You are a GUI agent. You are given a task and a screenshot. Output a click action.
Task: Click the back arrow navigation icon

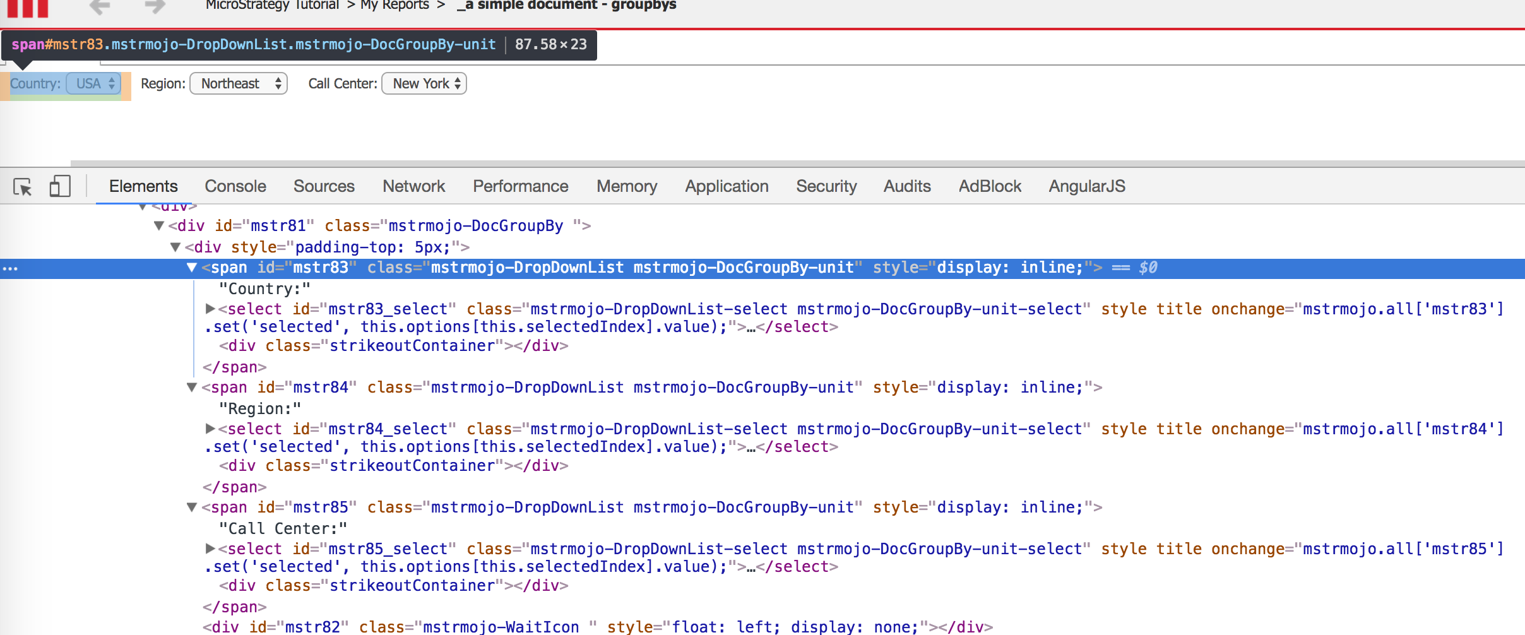(x=100, y=7)
